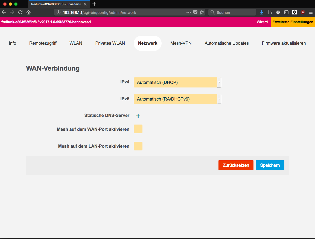Open the Firefox downloads arrow

pyautogui.click(x=262, y=12)
